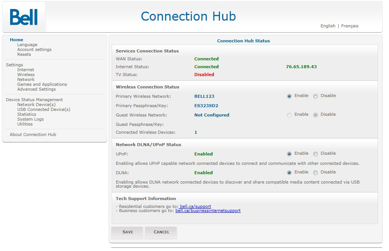Viewport: 389px width, 251px height.
Task: Open Language settings in sidebar
Action: pos(27,45)
